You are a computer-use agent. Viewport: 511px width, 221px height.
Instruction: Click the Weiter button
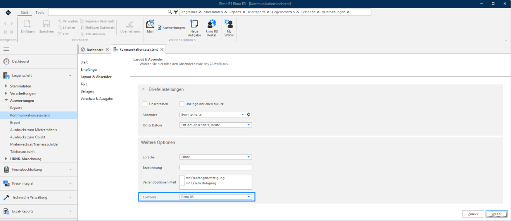tap(496, 214)
